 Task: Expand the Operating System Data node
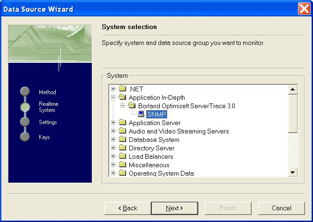coord(113,173)
